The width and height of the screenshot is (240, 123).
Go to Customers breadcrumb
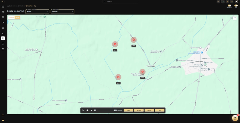pos(11,6)
